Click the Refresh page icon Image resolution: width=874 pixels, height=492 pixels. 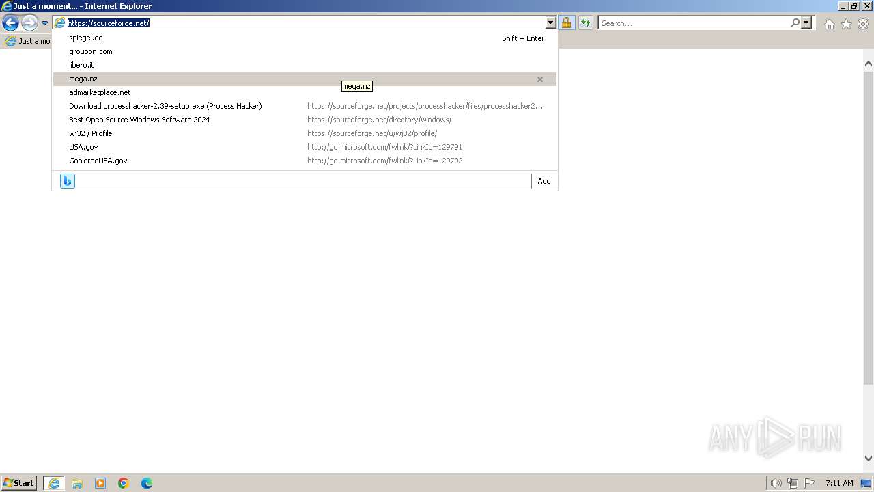click(x=586, y=23)
